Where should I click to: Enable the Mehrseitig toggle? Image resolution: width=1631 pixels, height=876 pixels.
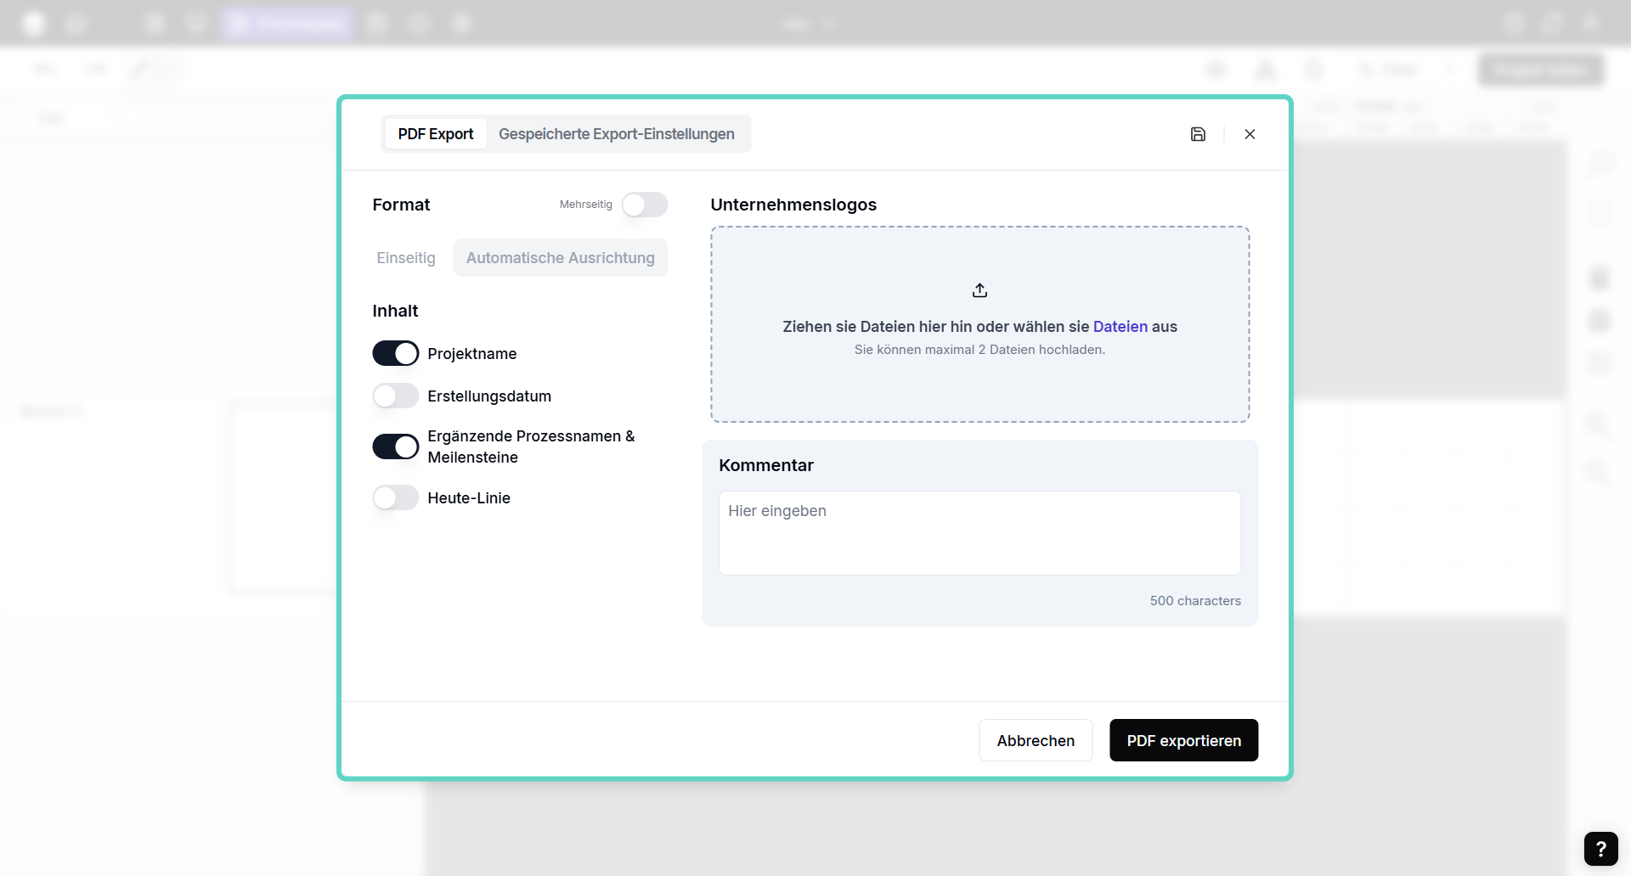tap(644, 205)
